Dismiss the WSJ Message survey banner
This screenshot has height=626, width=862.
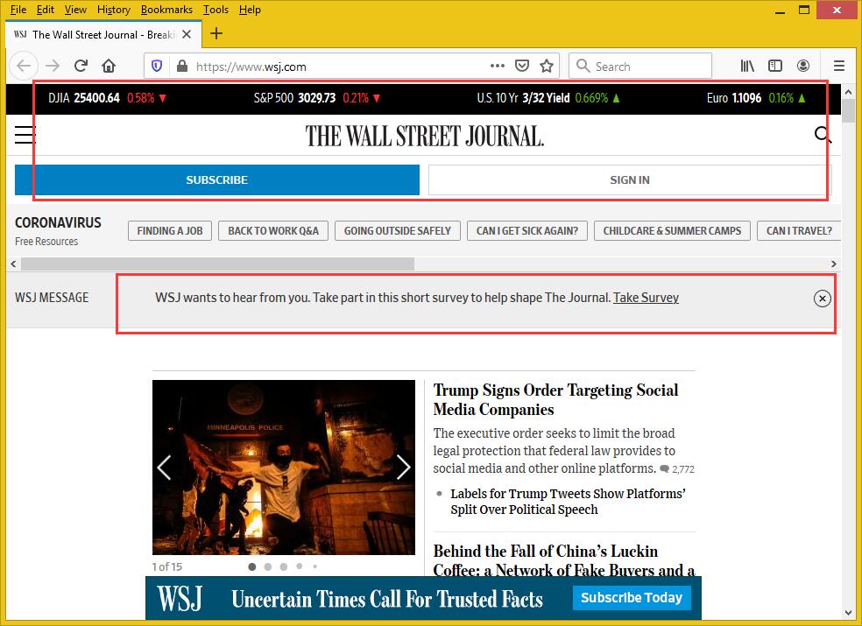[x=822, y=299]
